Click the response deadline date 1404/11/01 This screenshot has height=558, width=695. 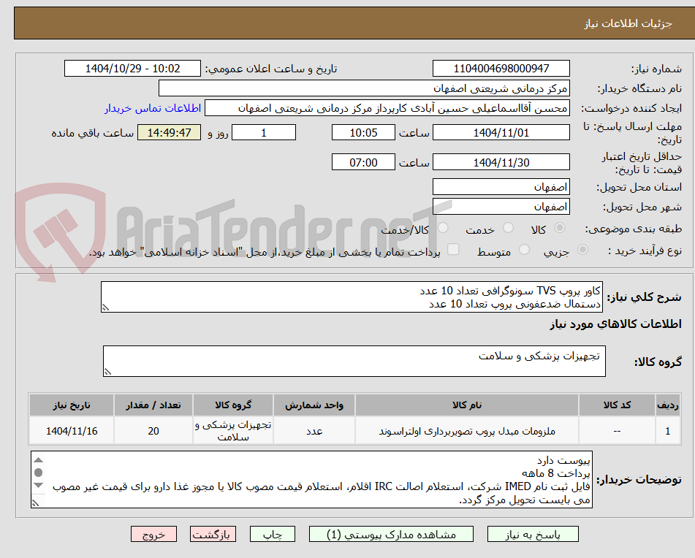(501, 132)
